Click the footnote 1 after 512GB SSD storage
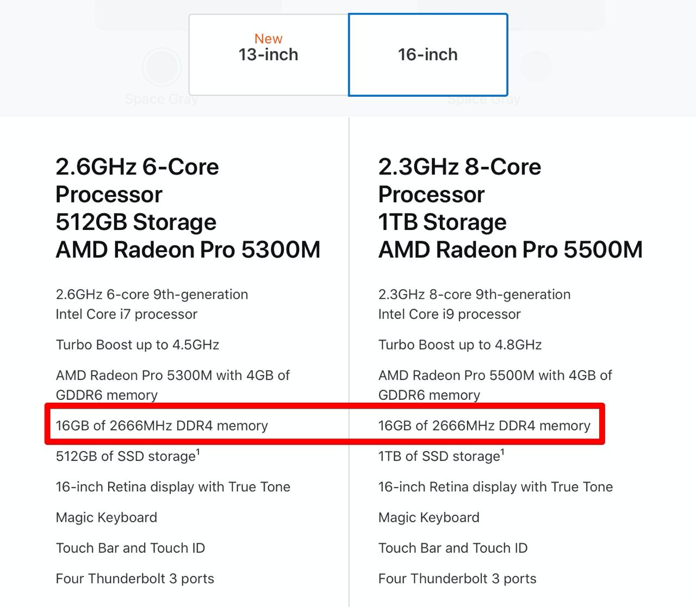The height and width of the screenshot is (607, 696). tap(198, 452)
